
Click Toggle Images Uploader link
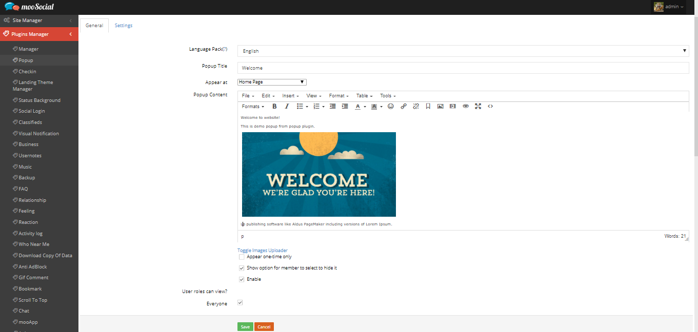tap(263, 251)
